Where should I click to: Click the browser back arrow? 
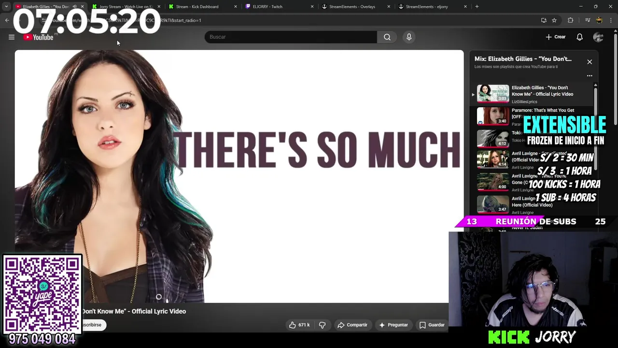point(7,20)
